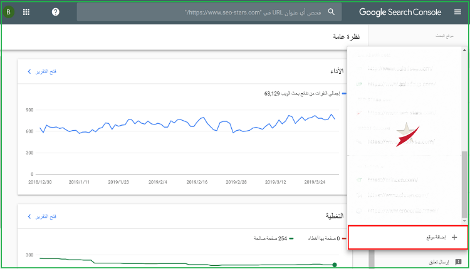Screen dimensions: 470x269
Task: Click the blue total clicks legend marker
Action: click(343, 94)
